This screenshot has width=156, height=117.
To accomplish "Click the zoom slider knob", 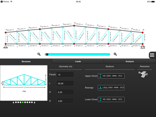I will [47, 54].
